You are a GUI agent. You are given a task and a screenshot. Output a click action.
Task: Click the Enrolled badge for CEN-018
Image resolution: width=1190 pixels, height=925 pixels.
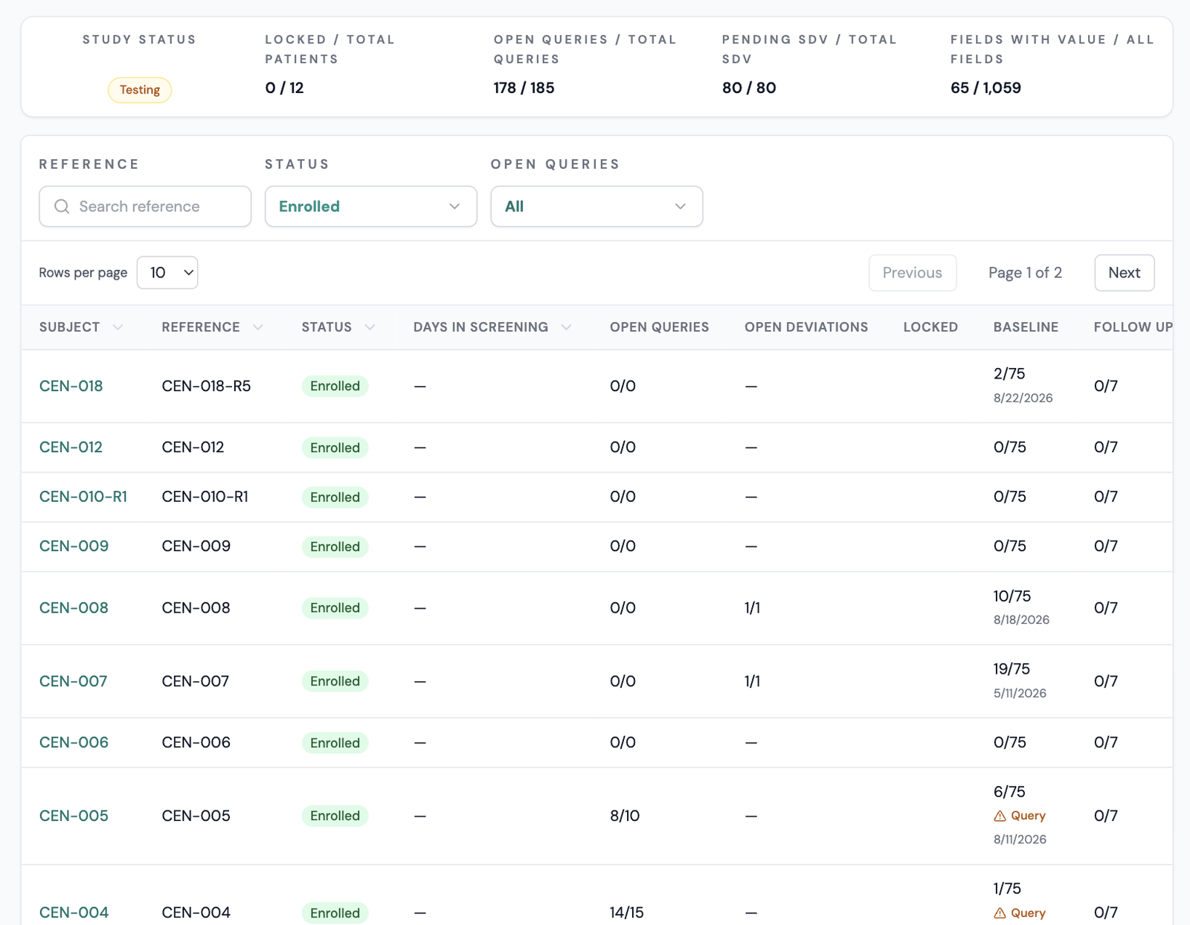[335, 386]
